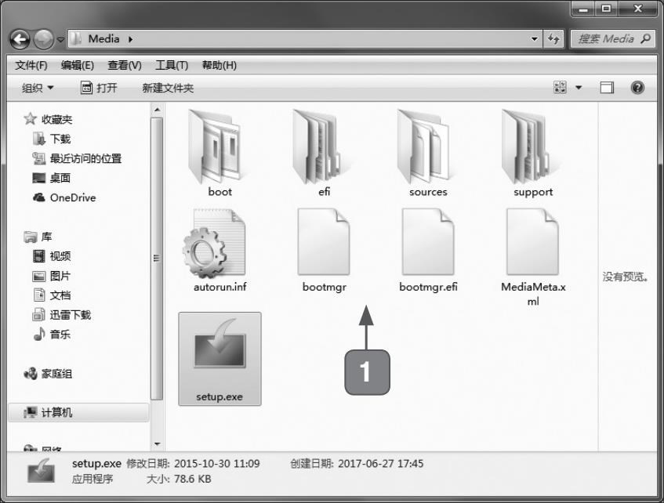Select the bootmgr.efi file
Image resolution: width=664 pixels, height=503 pixels.
click(x=428, y=251)
